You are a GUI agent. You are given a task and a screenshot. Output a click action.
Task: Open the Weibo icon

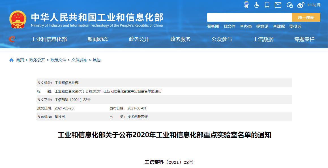301,5
